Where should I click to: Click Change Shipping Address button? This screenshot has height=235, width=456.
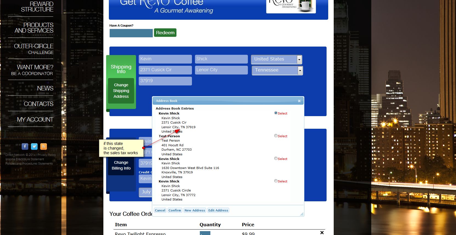click(121, 91)
